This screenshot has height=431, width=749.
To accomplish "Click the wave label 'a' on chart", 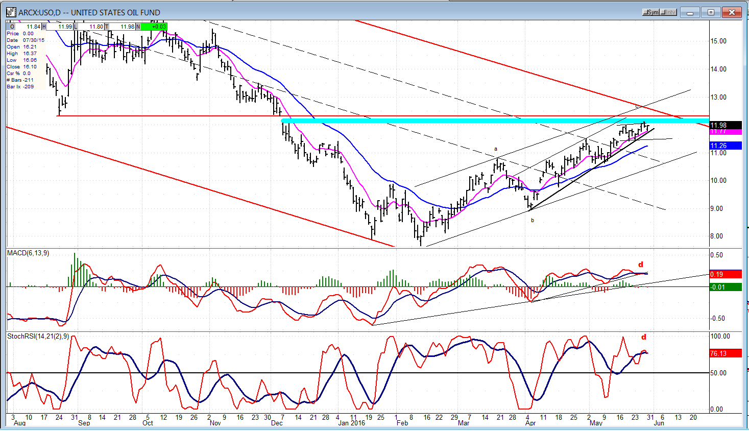I will coord(495,149).
